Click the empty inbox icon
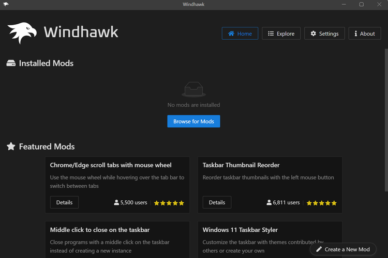 pyautogui.click(x=193, y=89)
